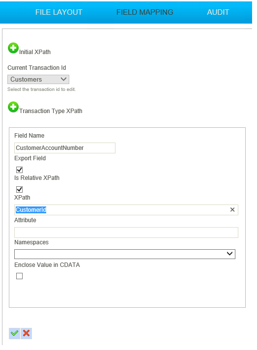
Task: Click the Transaction Type XPath label
Action: pos(51,111)
